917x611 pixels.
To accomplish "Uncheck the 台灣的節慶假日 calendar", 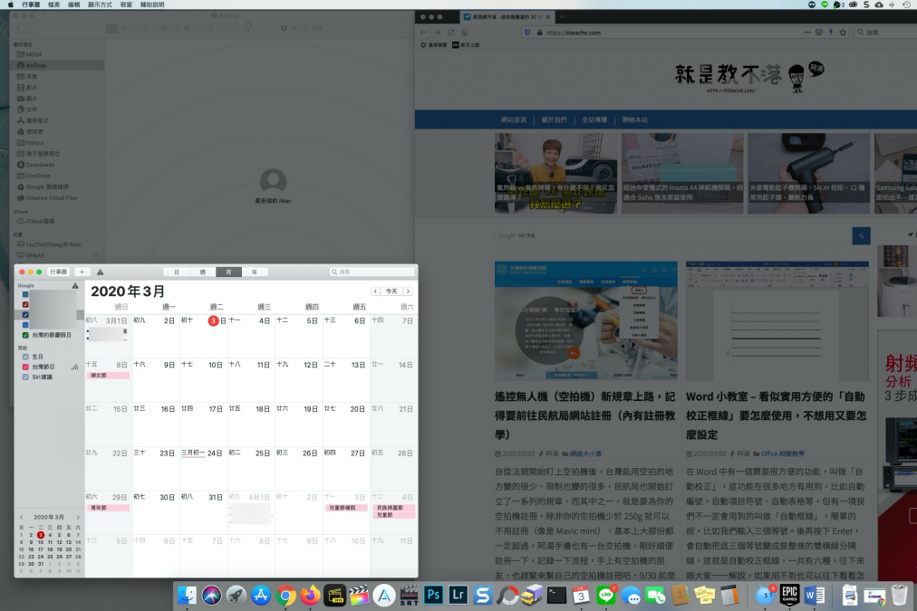I will (25, 334).
